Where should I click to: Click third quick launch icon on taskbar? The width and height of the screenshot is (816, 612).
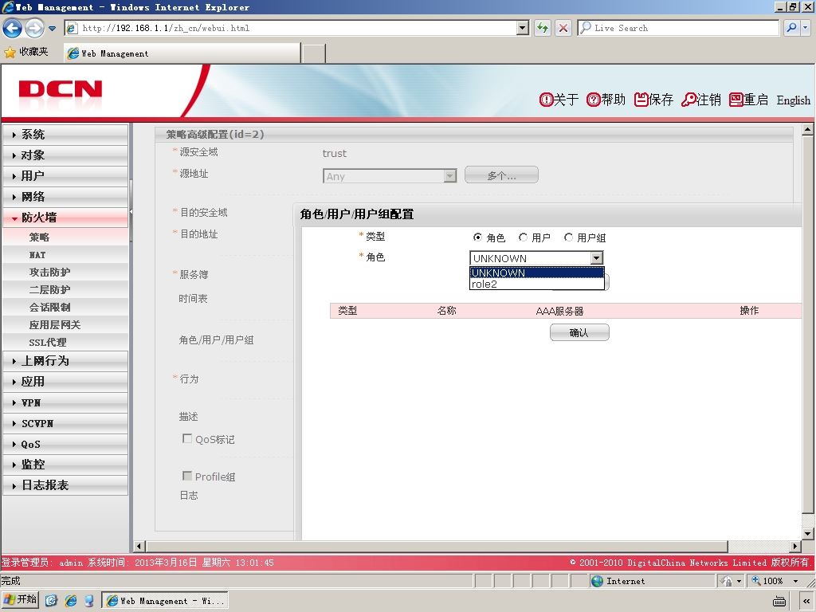89,601
